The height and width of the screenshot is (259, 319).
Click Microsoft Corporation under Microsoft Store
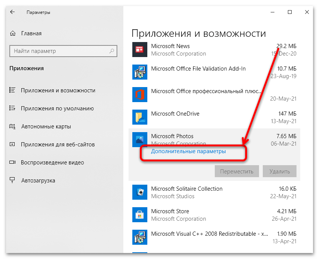tap(179, 219)
